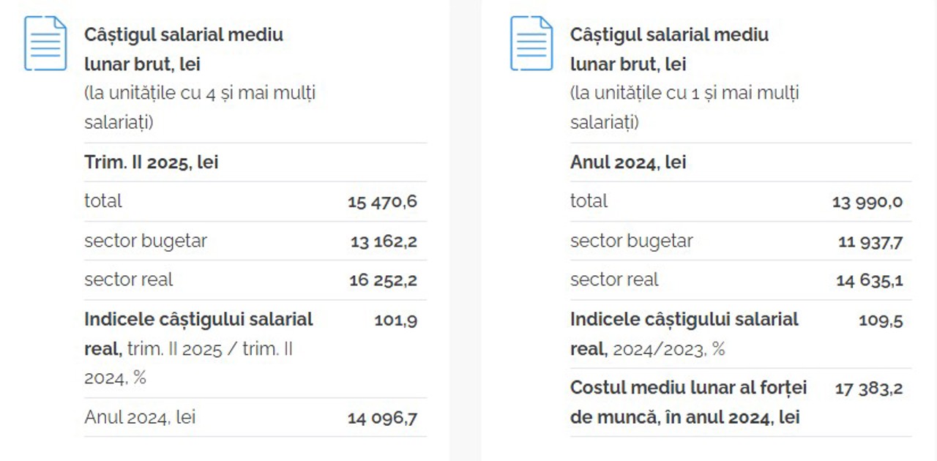Click the document icon of the 1+ employees card
937x461 pixels.
531,43
